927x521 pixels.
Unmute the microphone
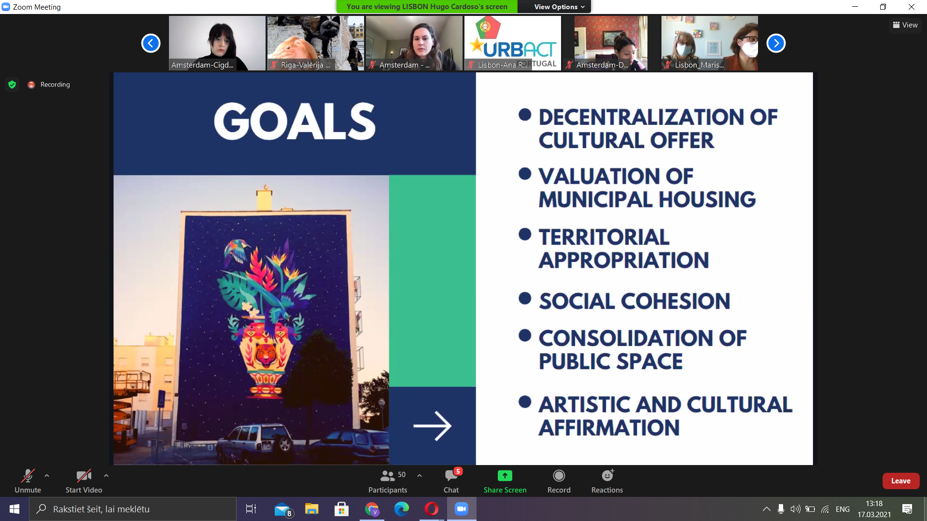(28, 481)
